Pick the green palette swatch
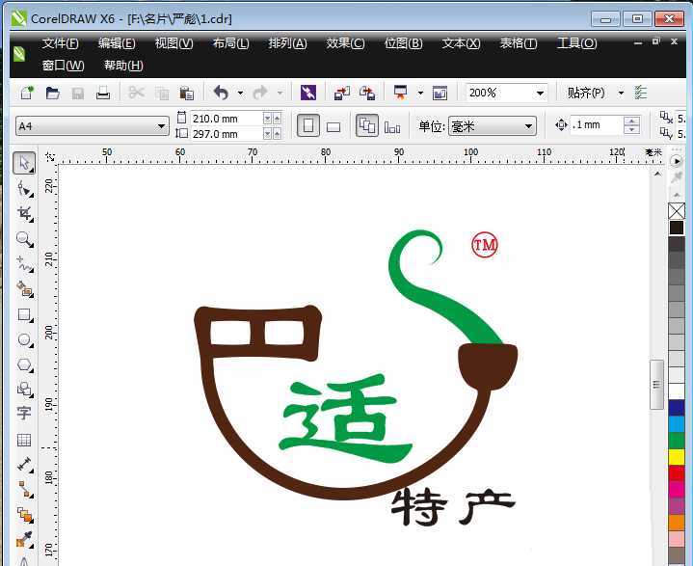The height and width of the screenshot is (566, 693). tap(677, 440)
